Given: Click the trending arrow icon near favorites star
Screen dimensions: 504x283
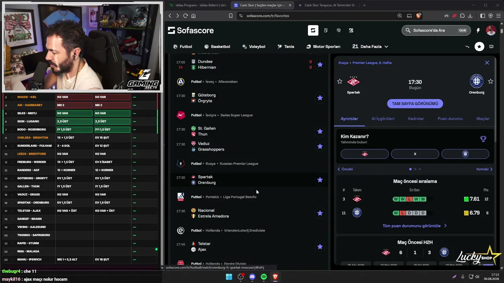Looking at the screenshot, I should (x=467, y=46).
